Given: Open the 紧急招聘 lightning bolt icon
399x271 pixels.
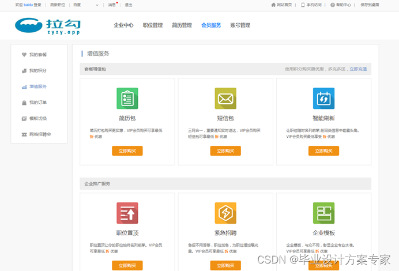Looking at the screenshot, I should (x=225, y=213).
